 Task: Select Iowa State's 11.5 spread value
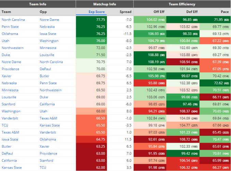[x=128, y=140]
